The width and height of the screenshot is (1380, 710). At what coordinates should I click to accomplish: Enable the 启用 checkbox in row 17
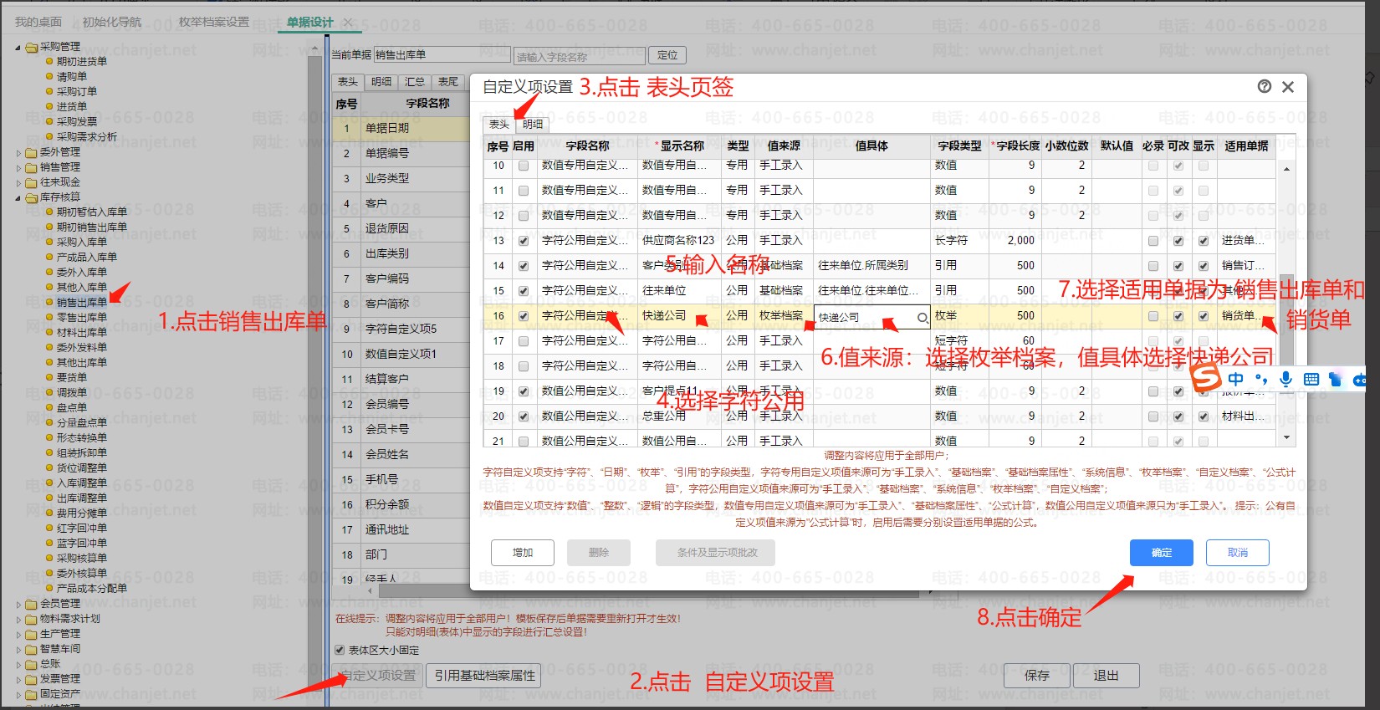[524, 341]
